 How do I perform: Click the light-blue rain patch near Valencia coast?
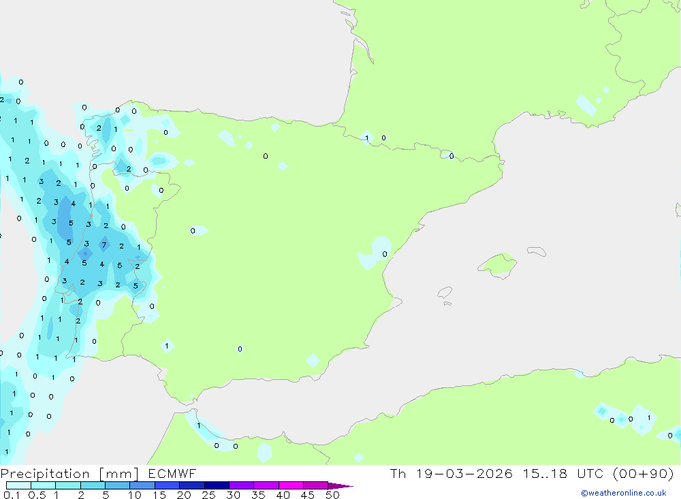click(373, 252)
